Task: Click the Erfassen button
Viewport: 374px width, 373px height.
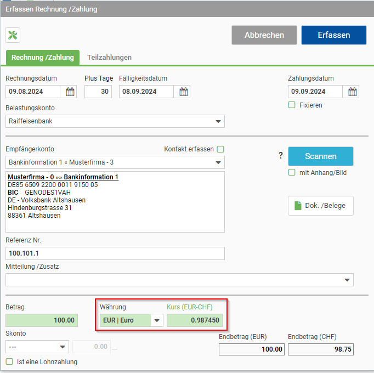Action: 333,35
